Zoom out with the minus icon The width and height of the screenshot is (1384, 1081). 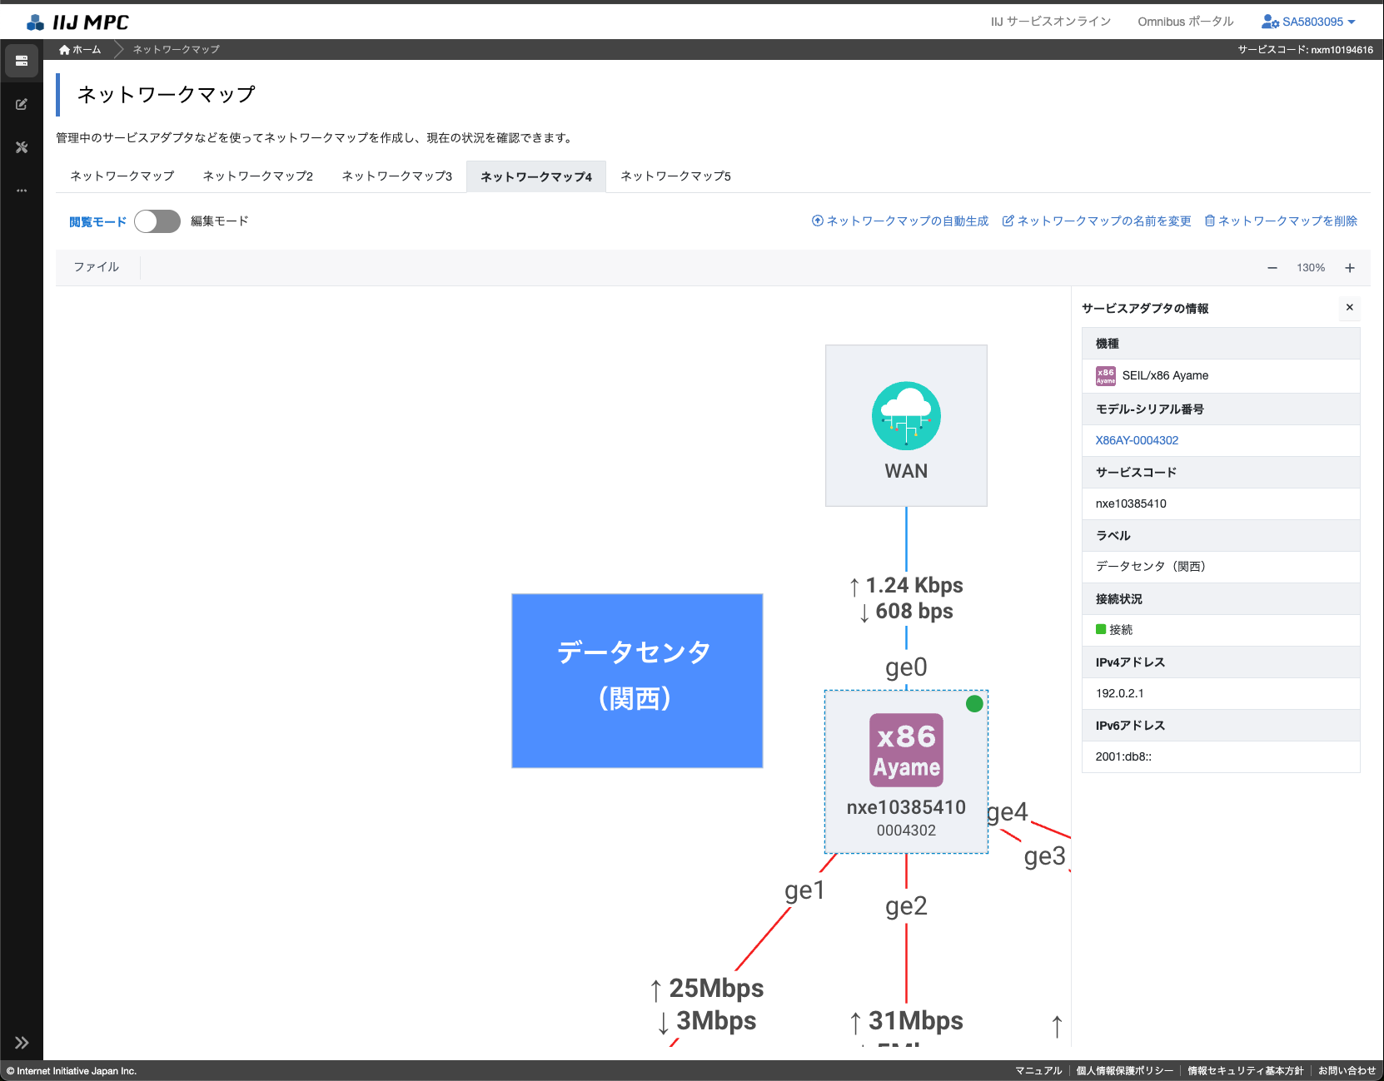1272,268
